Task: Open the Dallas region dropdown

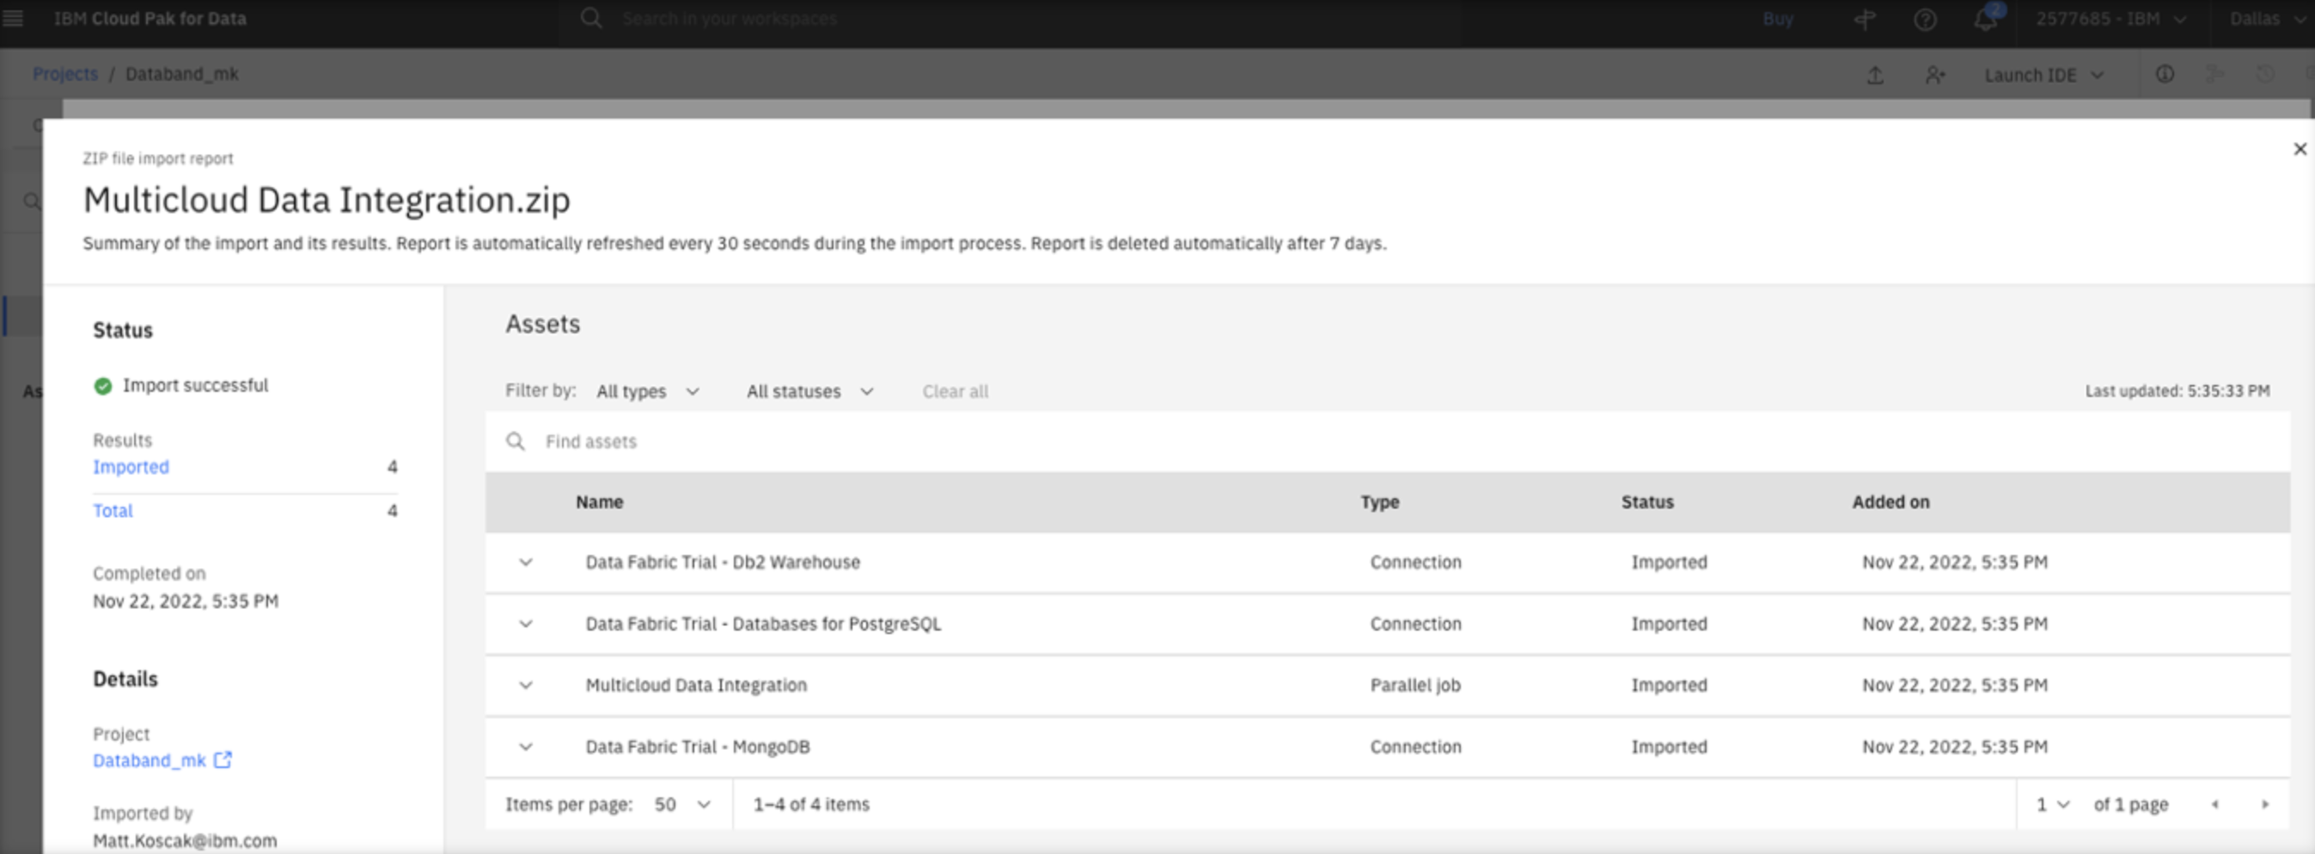Action: 2268,19
